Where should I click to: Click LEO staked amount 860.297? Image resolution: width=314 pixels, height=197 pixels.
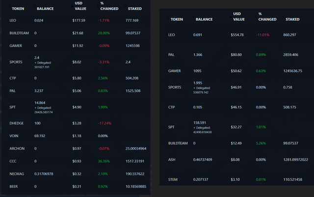(x=289, y=35)
